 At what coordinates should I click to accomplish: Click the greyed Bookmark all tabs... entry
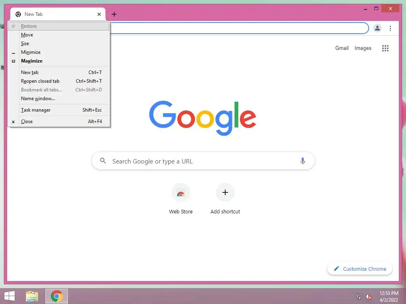click(x=59, y=90)
